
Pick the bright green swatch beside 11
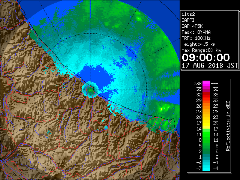[206, 134]
